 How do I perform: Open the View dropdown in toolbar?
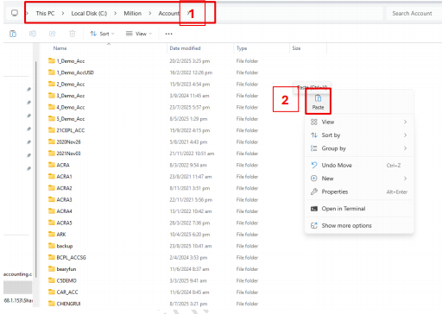tap(139, 34)
